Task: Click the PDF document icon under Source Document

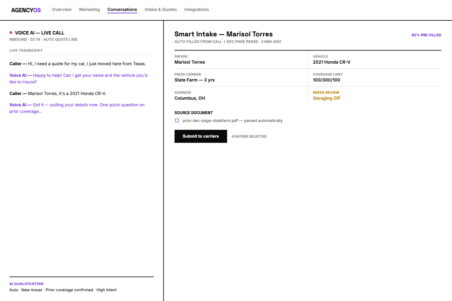Action: 177,120
